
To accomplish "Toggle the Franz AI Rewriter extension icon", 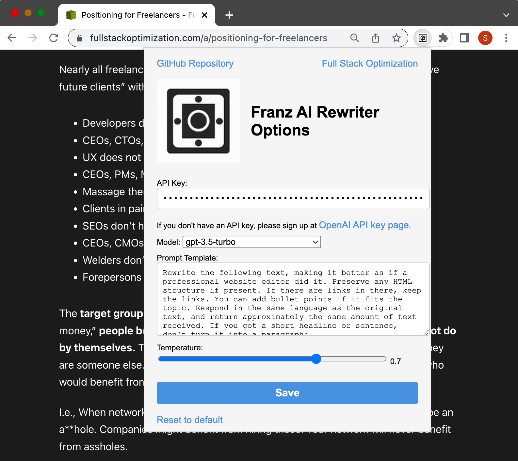I will (x=423, y=38).
